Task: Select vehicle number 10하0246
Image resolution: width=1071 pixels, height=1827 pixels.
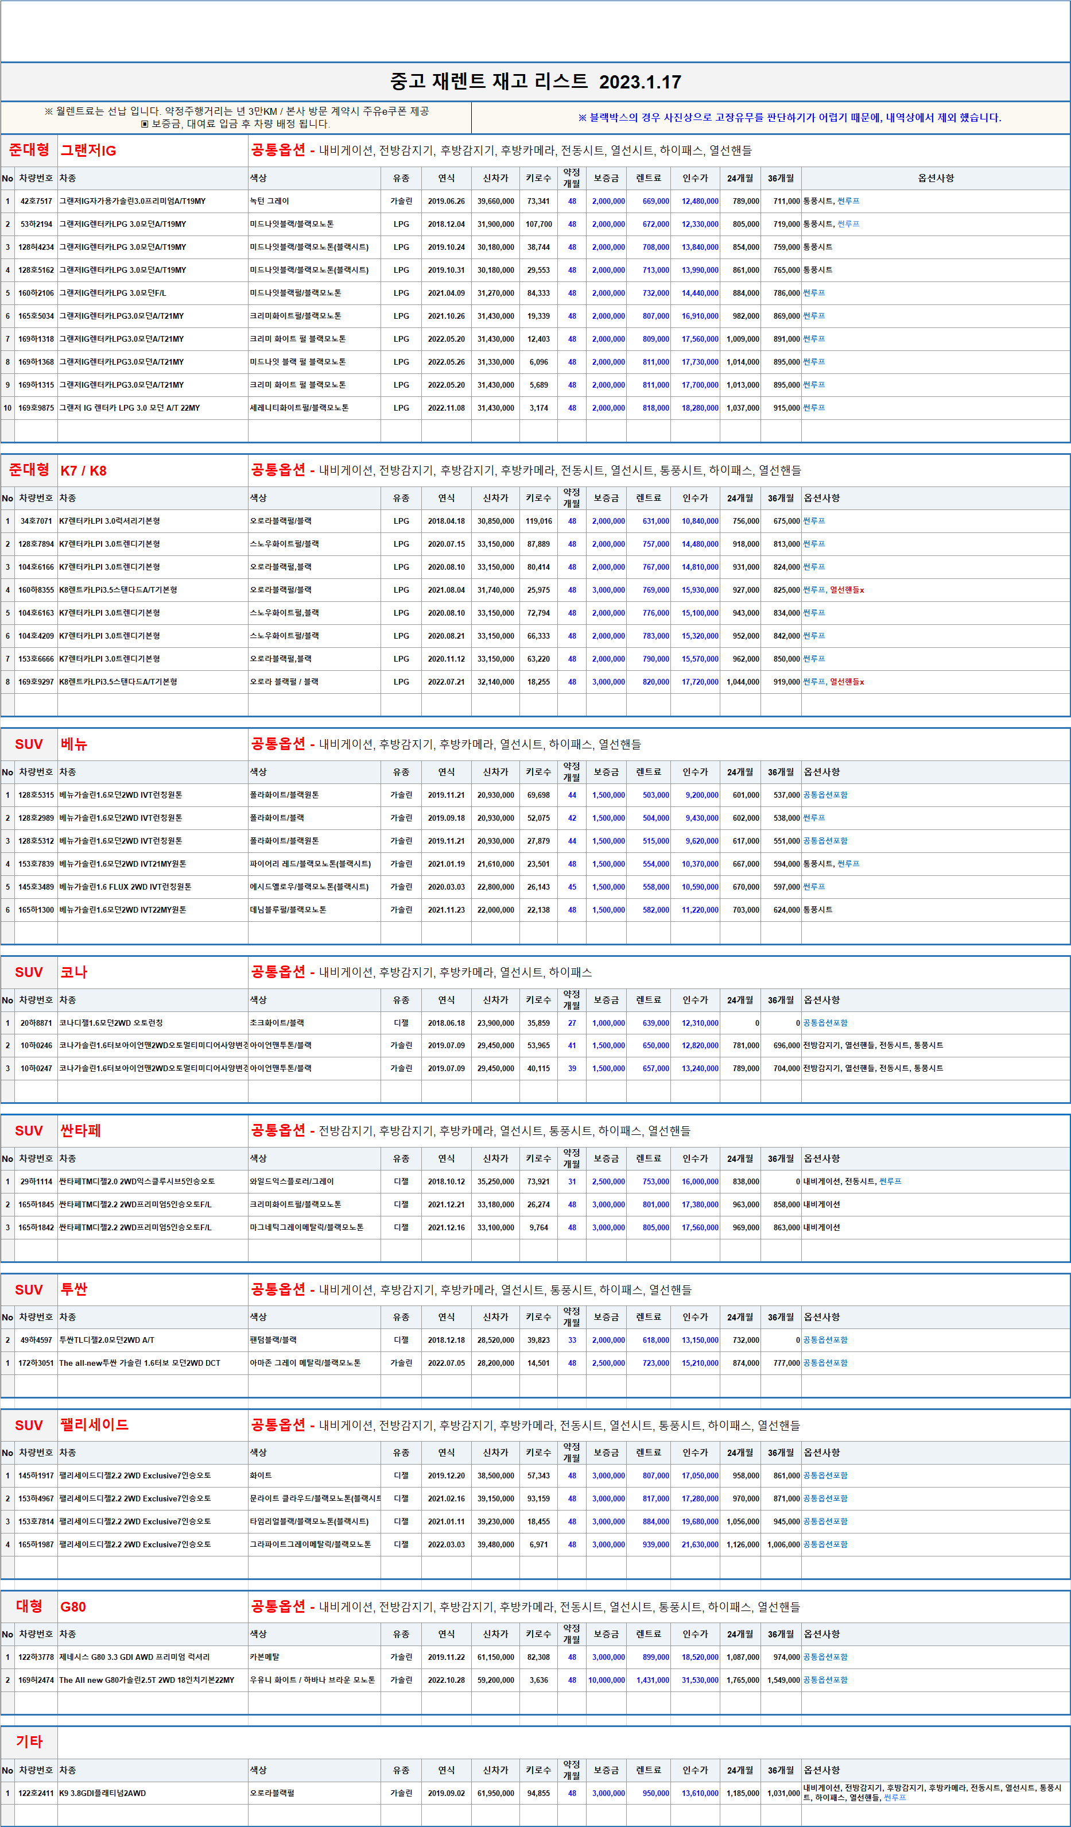Action: pos(36,1045)
